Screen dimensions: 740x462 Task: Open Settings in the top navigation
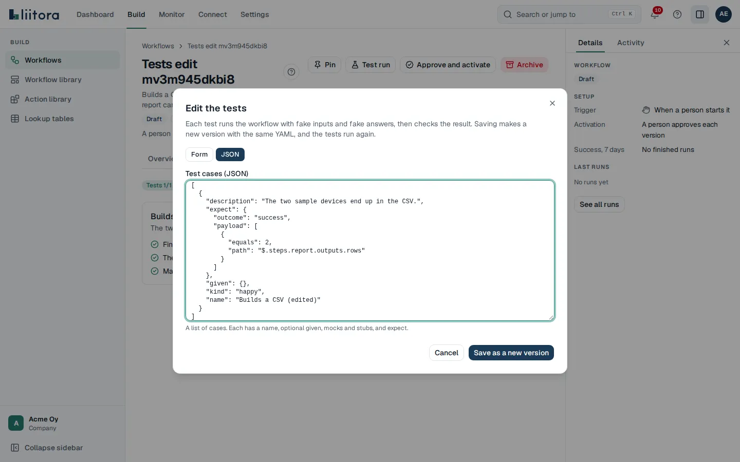click(x=255, y=14)
